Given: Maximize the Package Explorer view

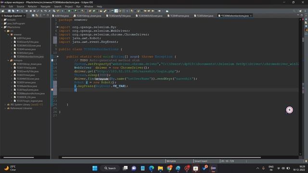Looking at the screenshot, I should tap(48, 15).
